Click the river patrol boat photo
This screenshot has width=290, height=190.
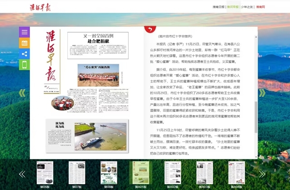101,136
